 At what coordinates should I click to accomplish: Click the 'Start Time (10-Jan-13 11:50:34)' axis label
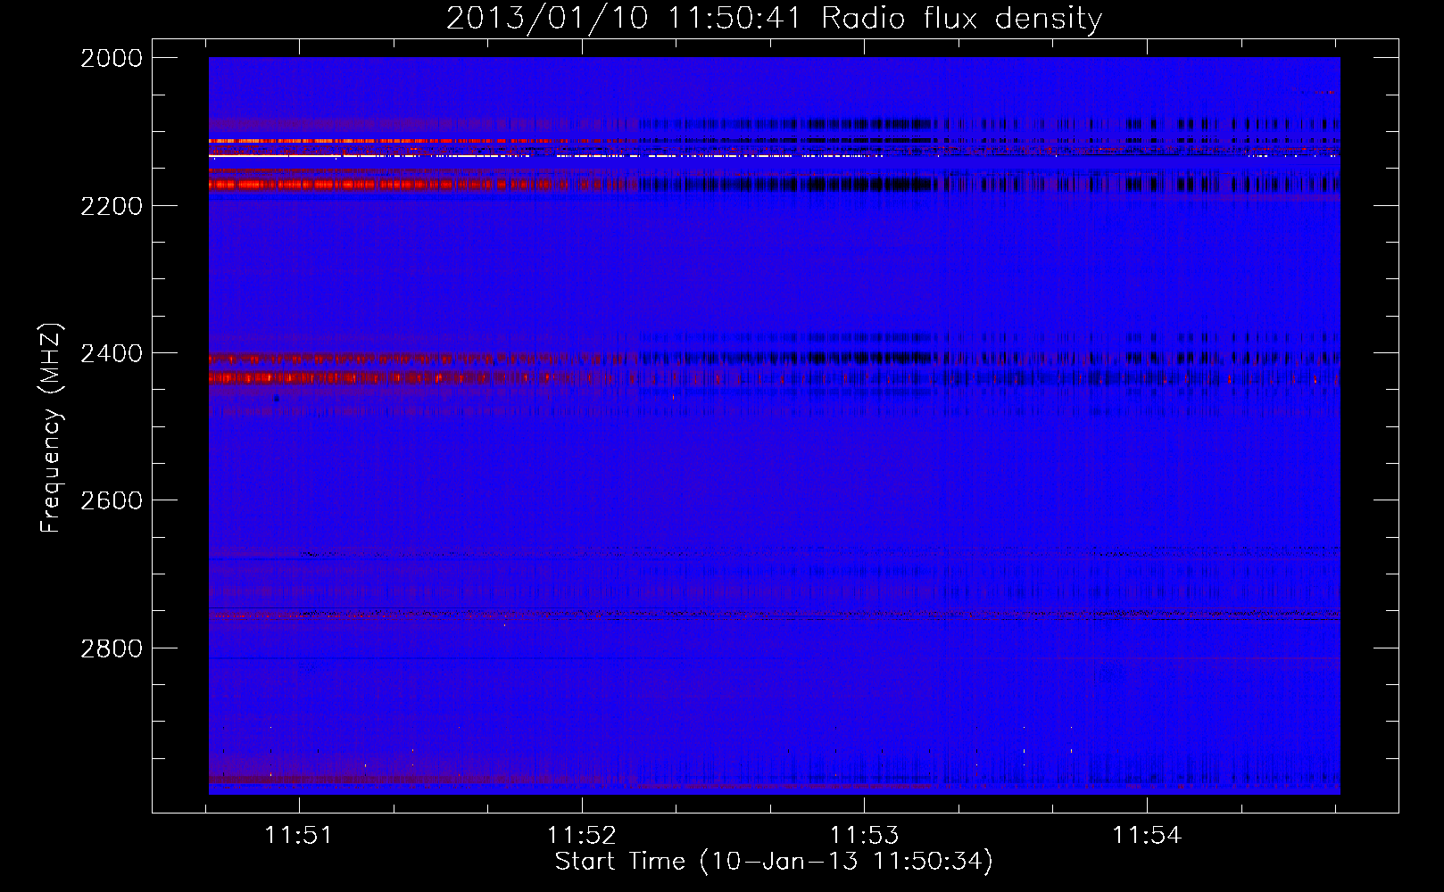pos(774,861)
